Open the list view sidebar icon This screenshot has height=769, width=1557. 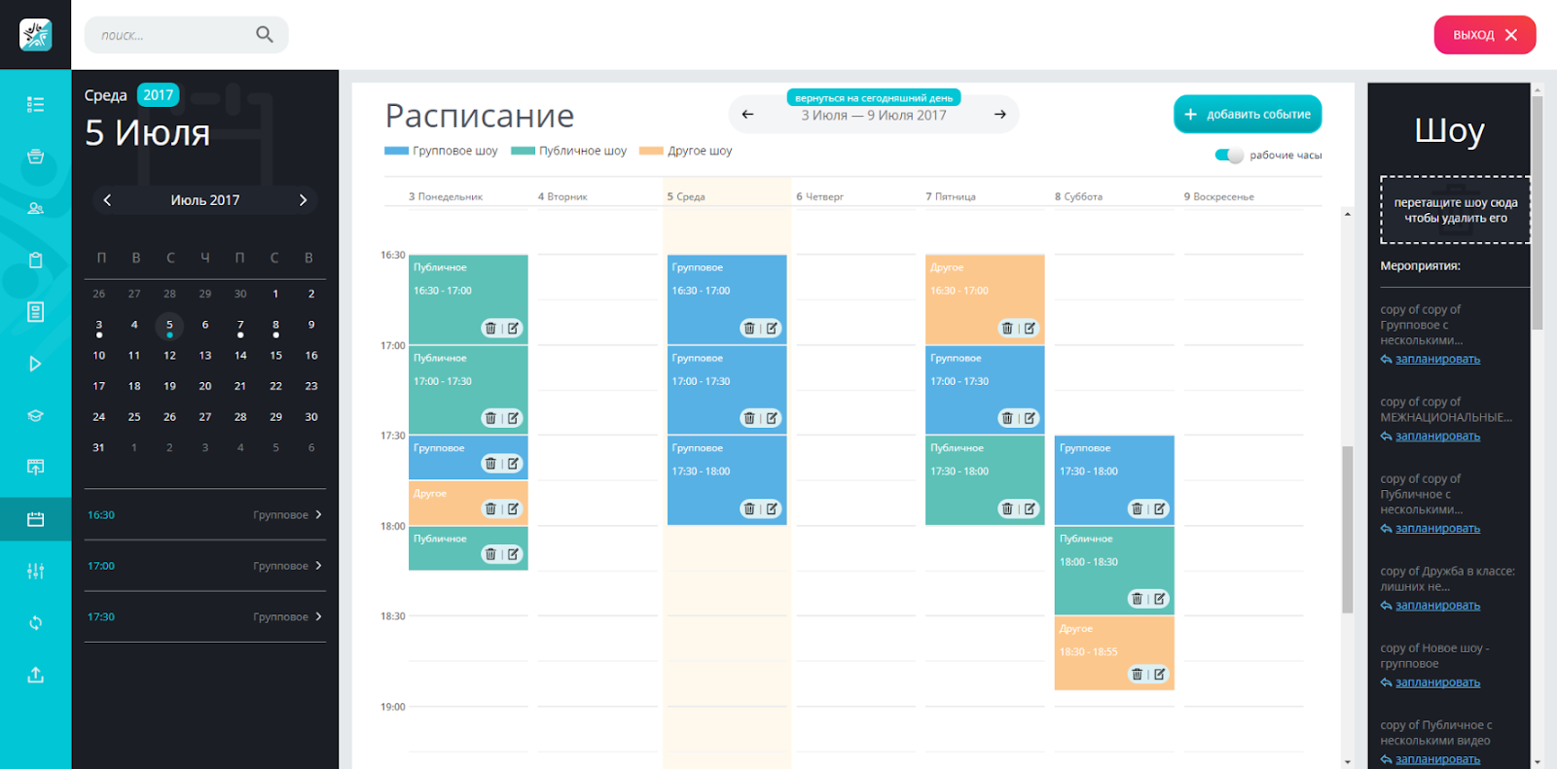(35, 104)
